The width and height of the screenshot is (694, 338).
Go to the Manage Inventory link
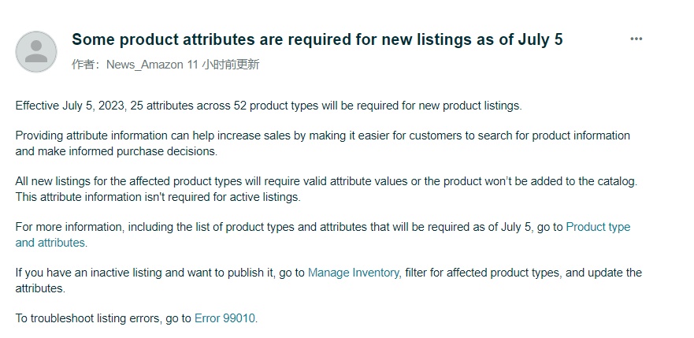[353, 273]
